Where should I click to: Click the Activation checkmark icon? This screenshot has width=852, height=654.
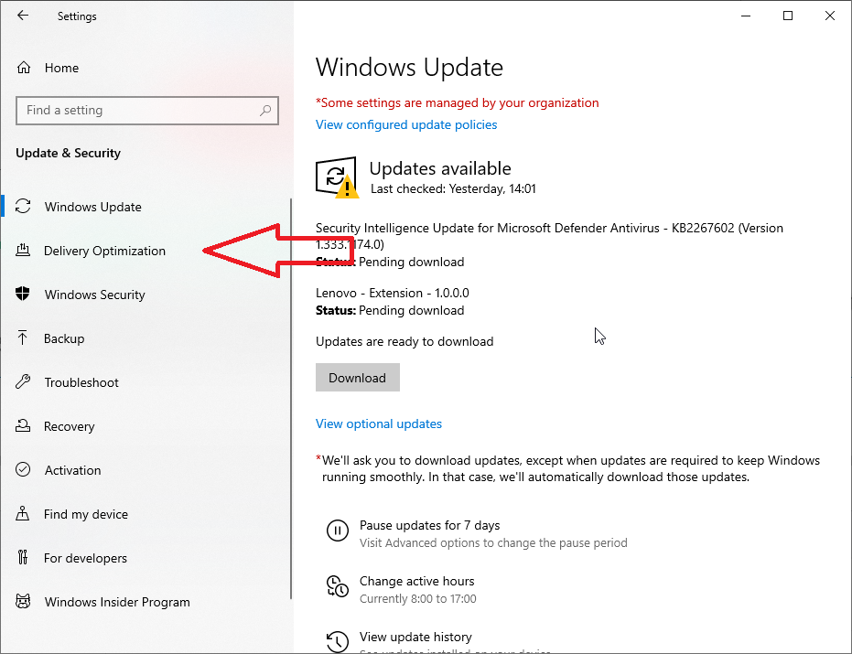click(25, 470)
